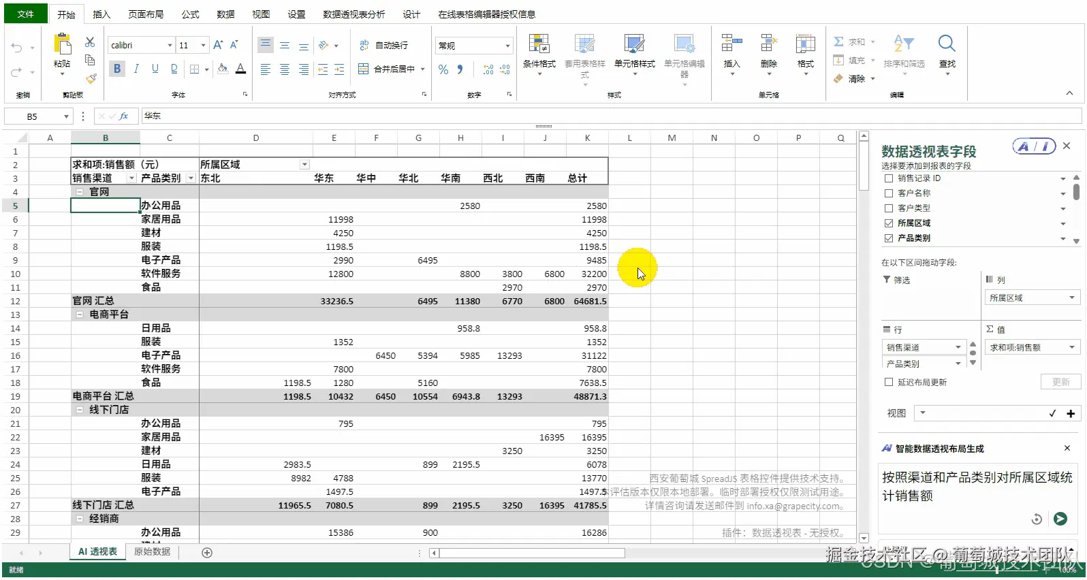The width and height of the screenshot is (1087, 580).
Task: Close the 智能数据透视布局生成 panel
Action: point(1067,448)
